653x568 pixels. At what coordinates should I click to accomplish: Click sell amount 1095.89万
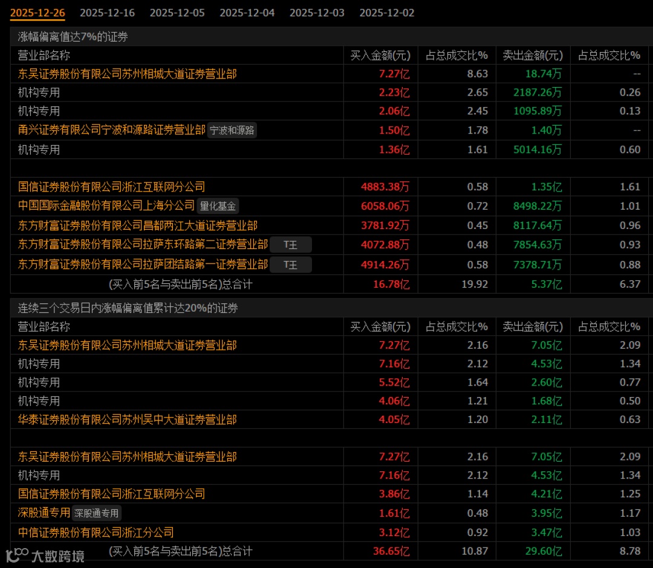tap(538, 111)
